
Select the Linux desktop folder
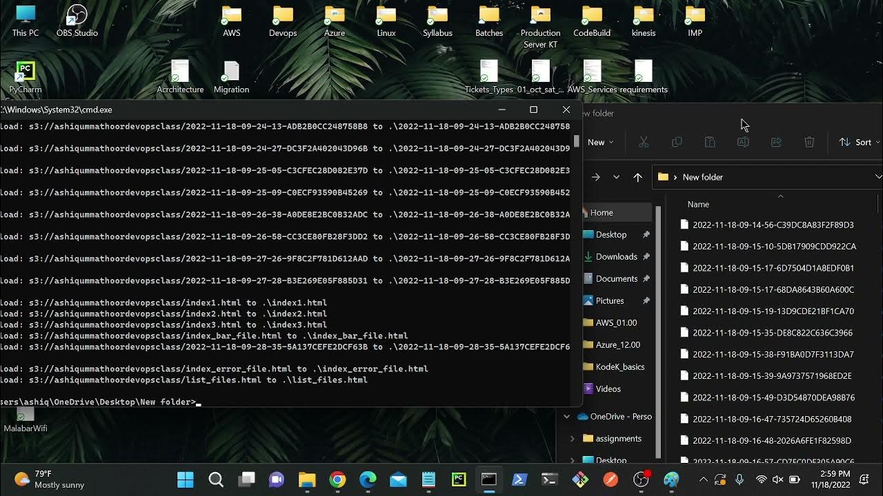point(386,21)
